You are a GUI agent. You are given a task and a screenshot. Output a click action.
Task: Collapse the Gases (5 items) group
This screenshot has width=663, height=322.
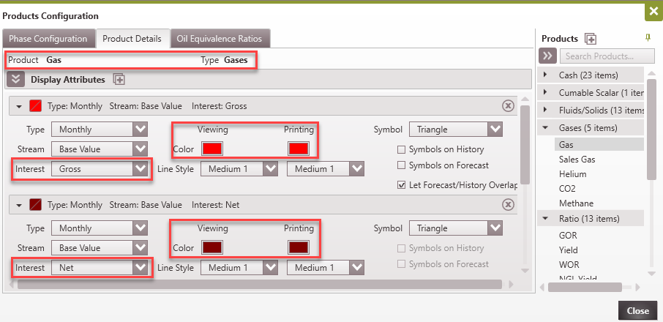click(x=545, y=127)
